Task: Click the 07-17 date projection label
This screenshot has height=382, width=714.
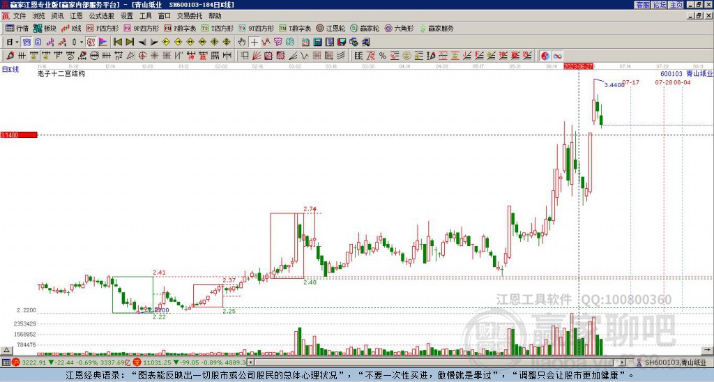Action: pyautogui.click(x=630, y=82)
